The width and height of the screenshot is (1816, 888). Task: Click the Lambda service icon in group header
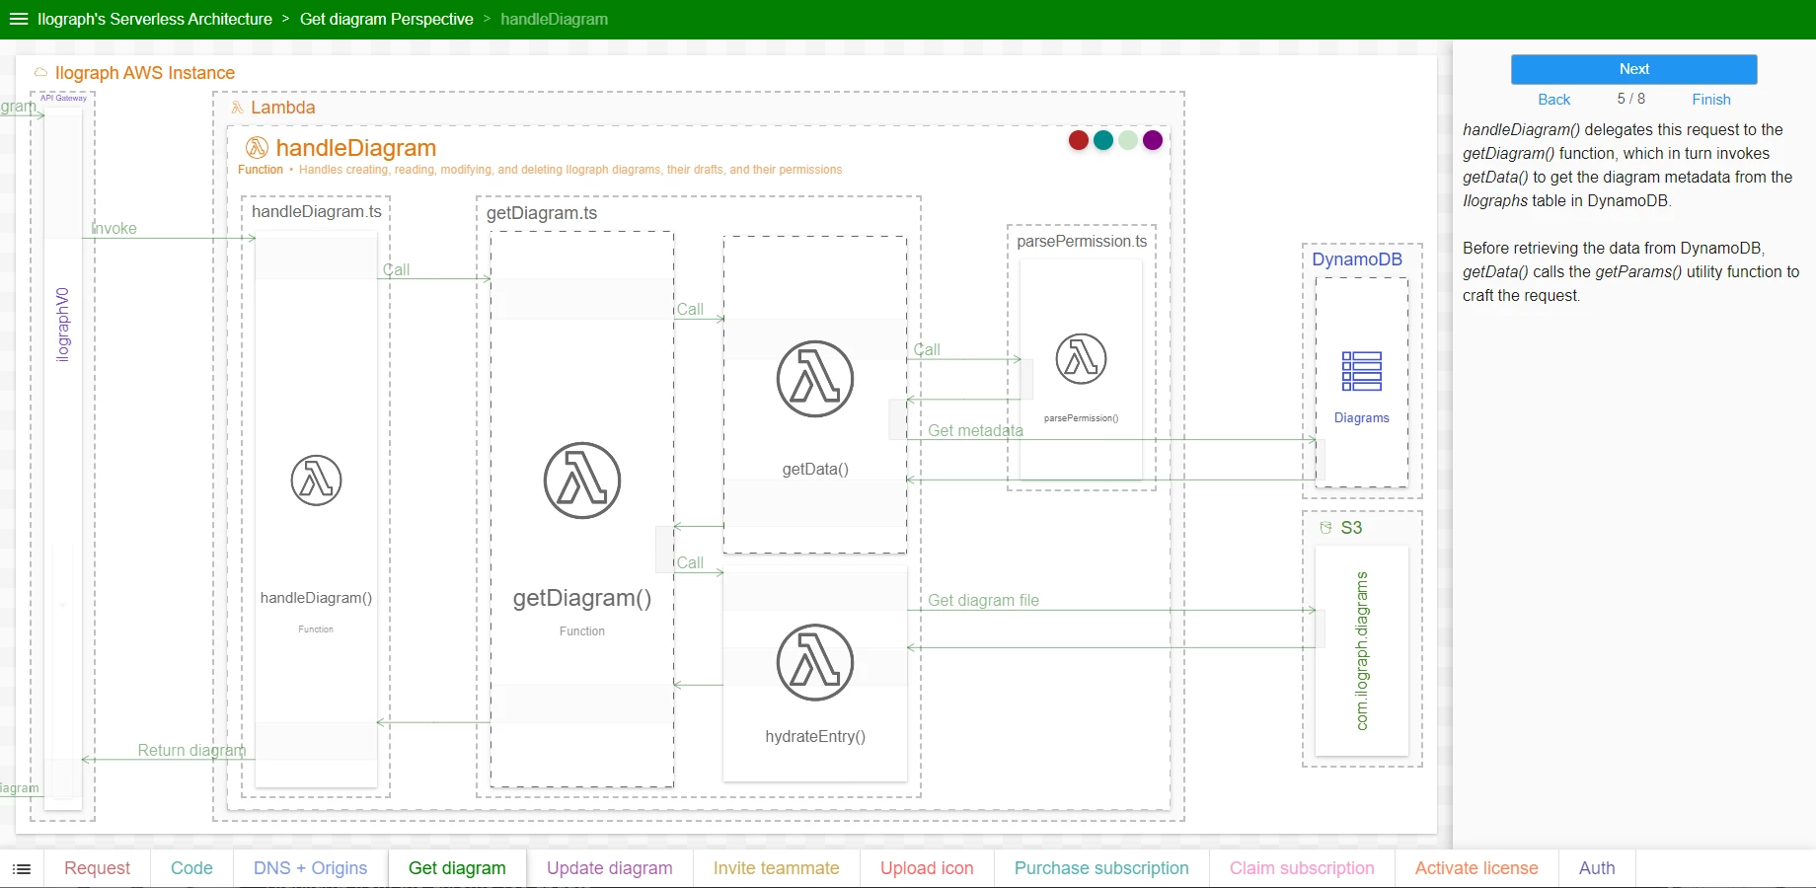(x=237, y=108)
